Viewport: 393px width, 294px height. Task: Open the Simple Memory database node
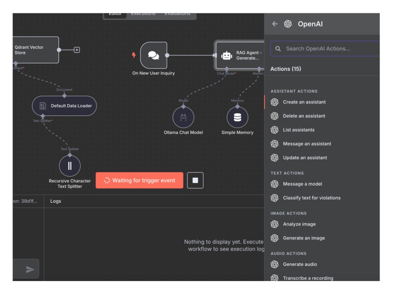click(237, 117)
